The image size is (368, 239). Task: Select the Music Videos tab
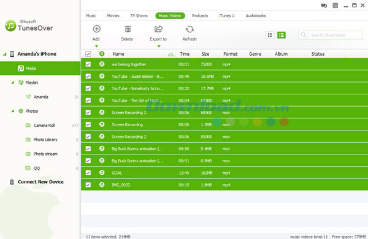tap(170, 16)
